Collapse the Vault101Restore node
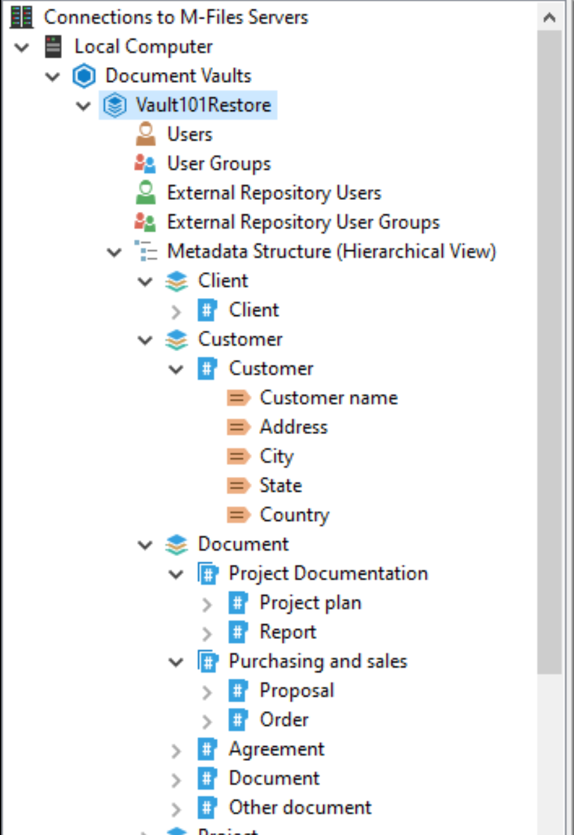The width and height of the screenshot is (574, 835). pos(84,105)
